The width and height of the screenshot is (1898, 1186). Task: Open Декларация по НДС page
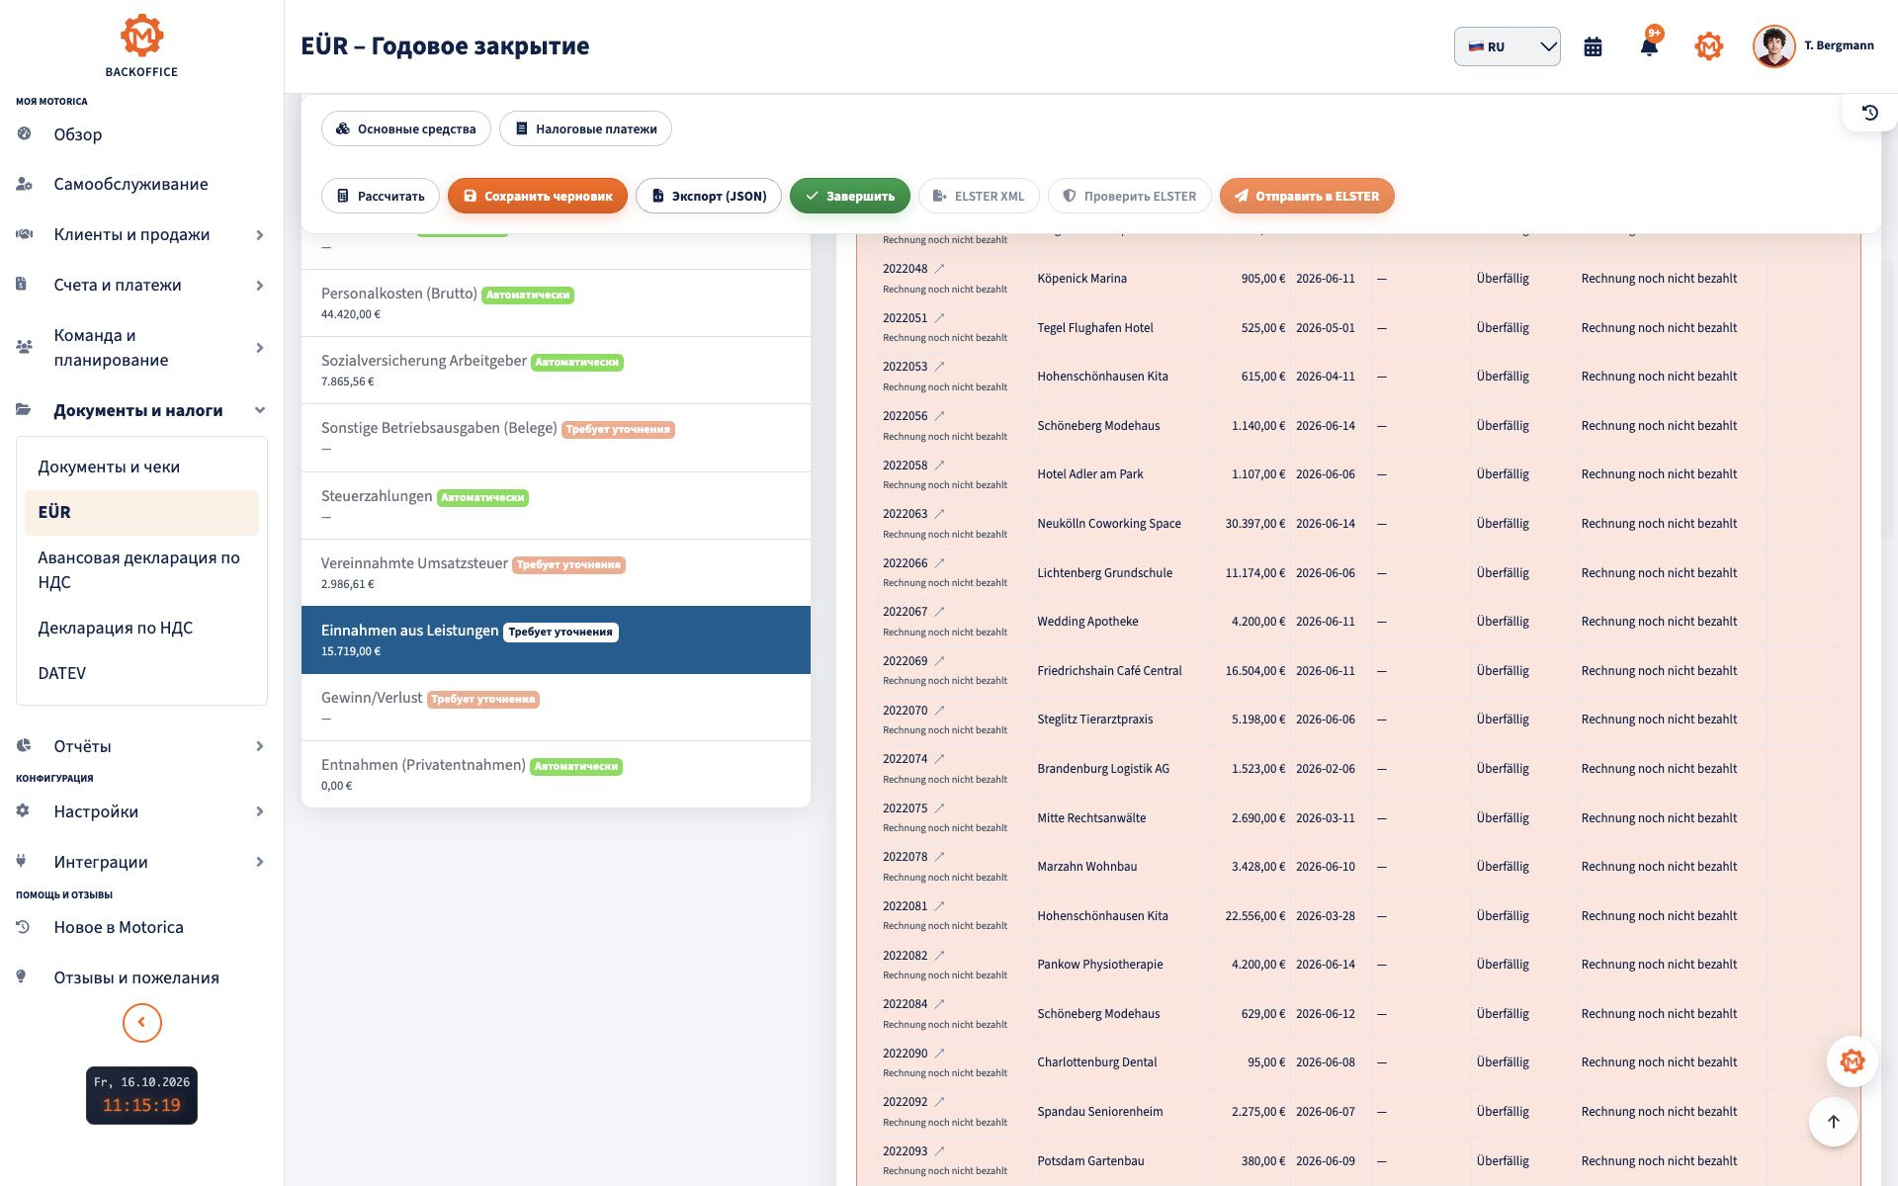pyautogui.click(x=141, y=628)
